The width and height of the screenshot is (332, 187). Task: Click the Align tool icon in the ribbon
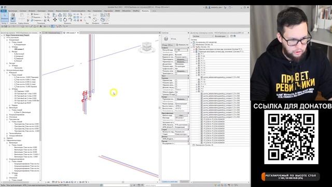pos(55,15)
